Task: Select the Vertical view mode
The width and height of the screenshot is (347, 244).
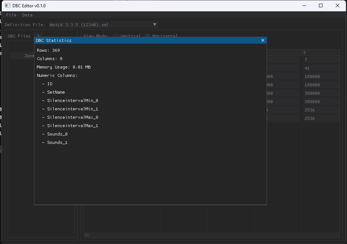Action: click(115, 36)
